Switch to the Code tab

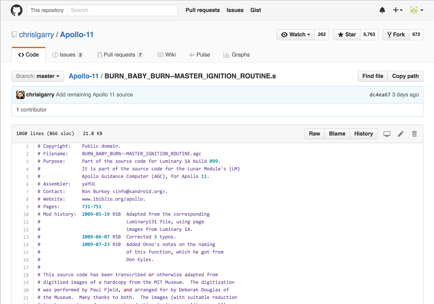tap(29, 55)
